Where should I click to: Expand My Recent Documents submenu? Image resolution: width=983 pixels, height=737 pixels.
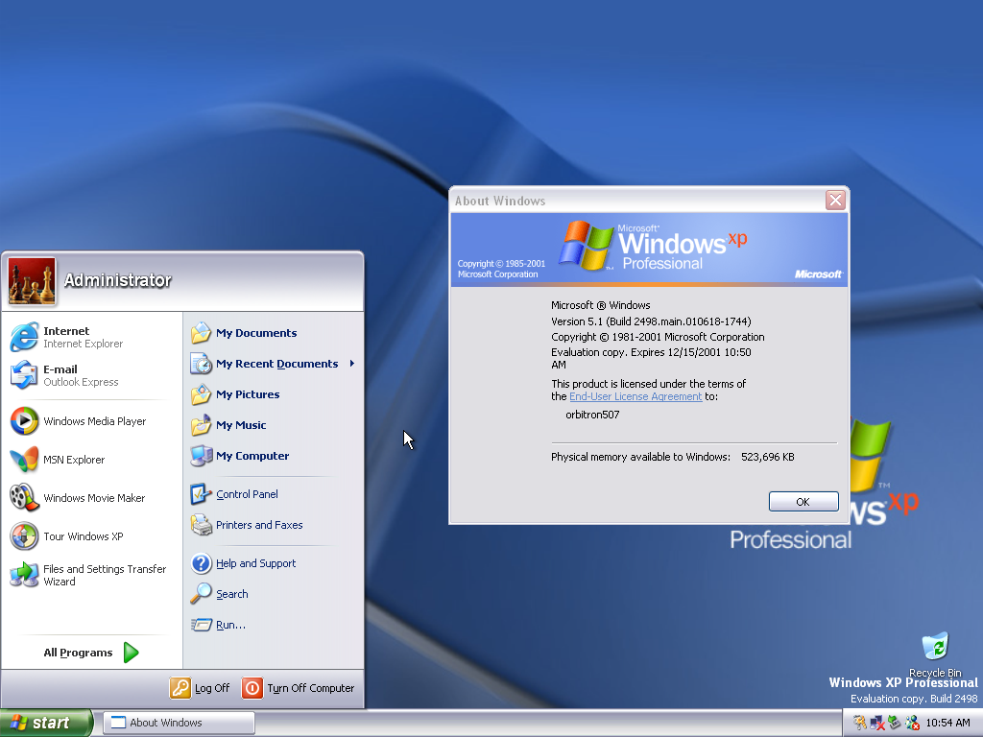click(274, 364)
